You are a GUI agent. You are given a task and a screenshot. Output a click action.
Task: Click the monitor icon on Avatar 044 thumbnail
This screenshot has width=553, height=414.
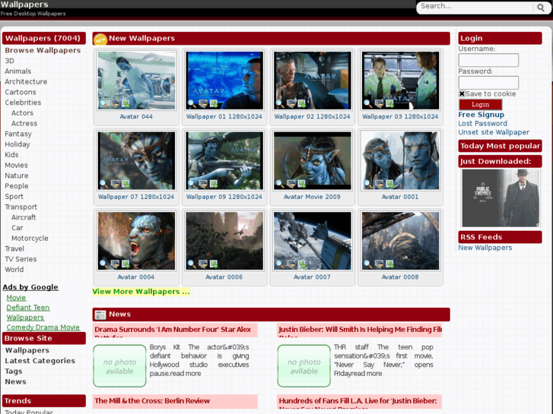[115, 103]
